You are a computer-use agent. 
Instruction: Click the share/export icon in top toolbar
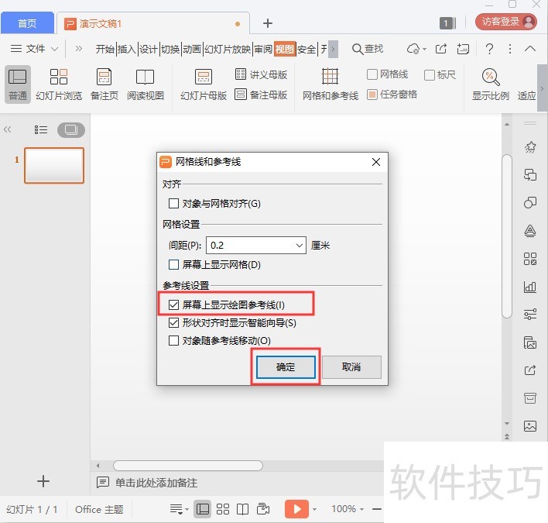(441, 49)
